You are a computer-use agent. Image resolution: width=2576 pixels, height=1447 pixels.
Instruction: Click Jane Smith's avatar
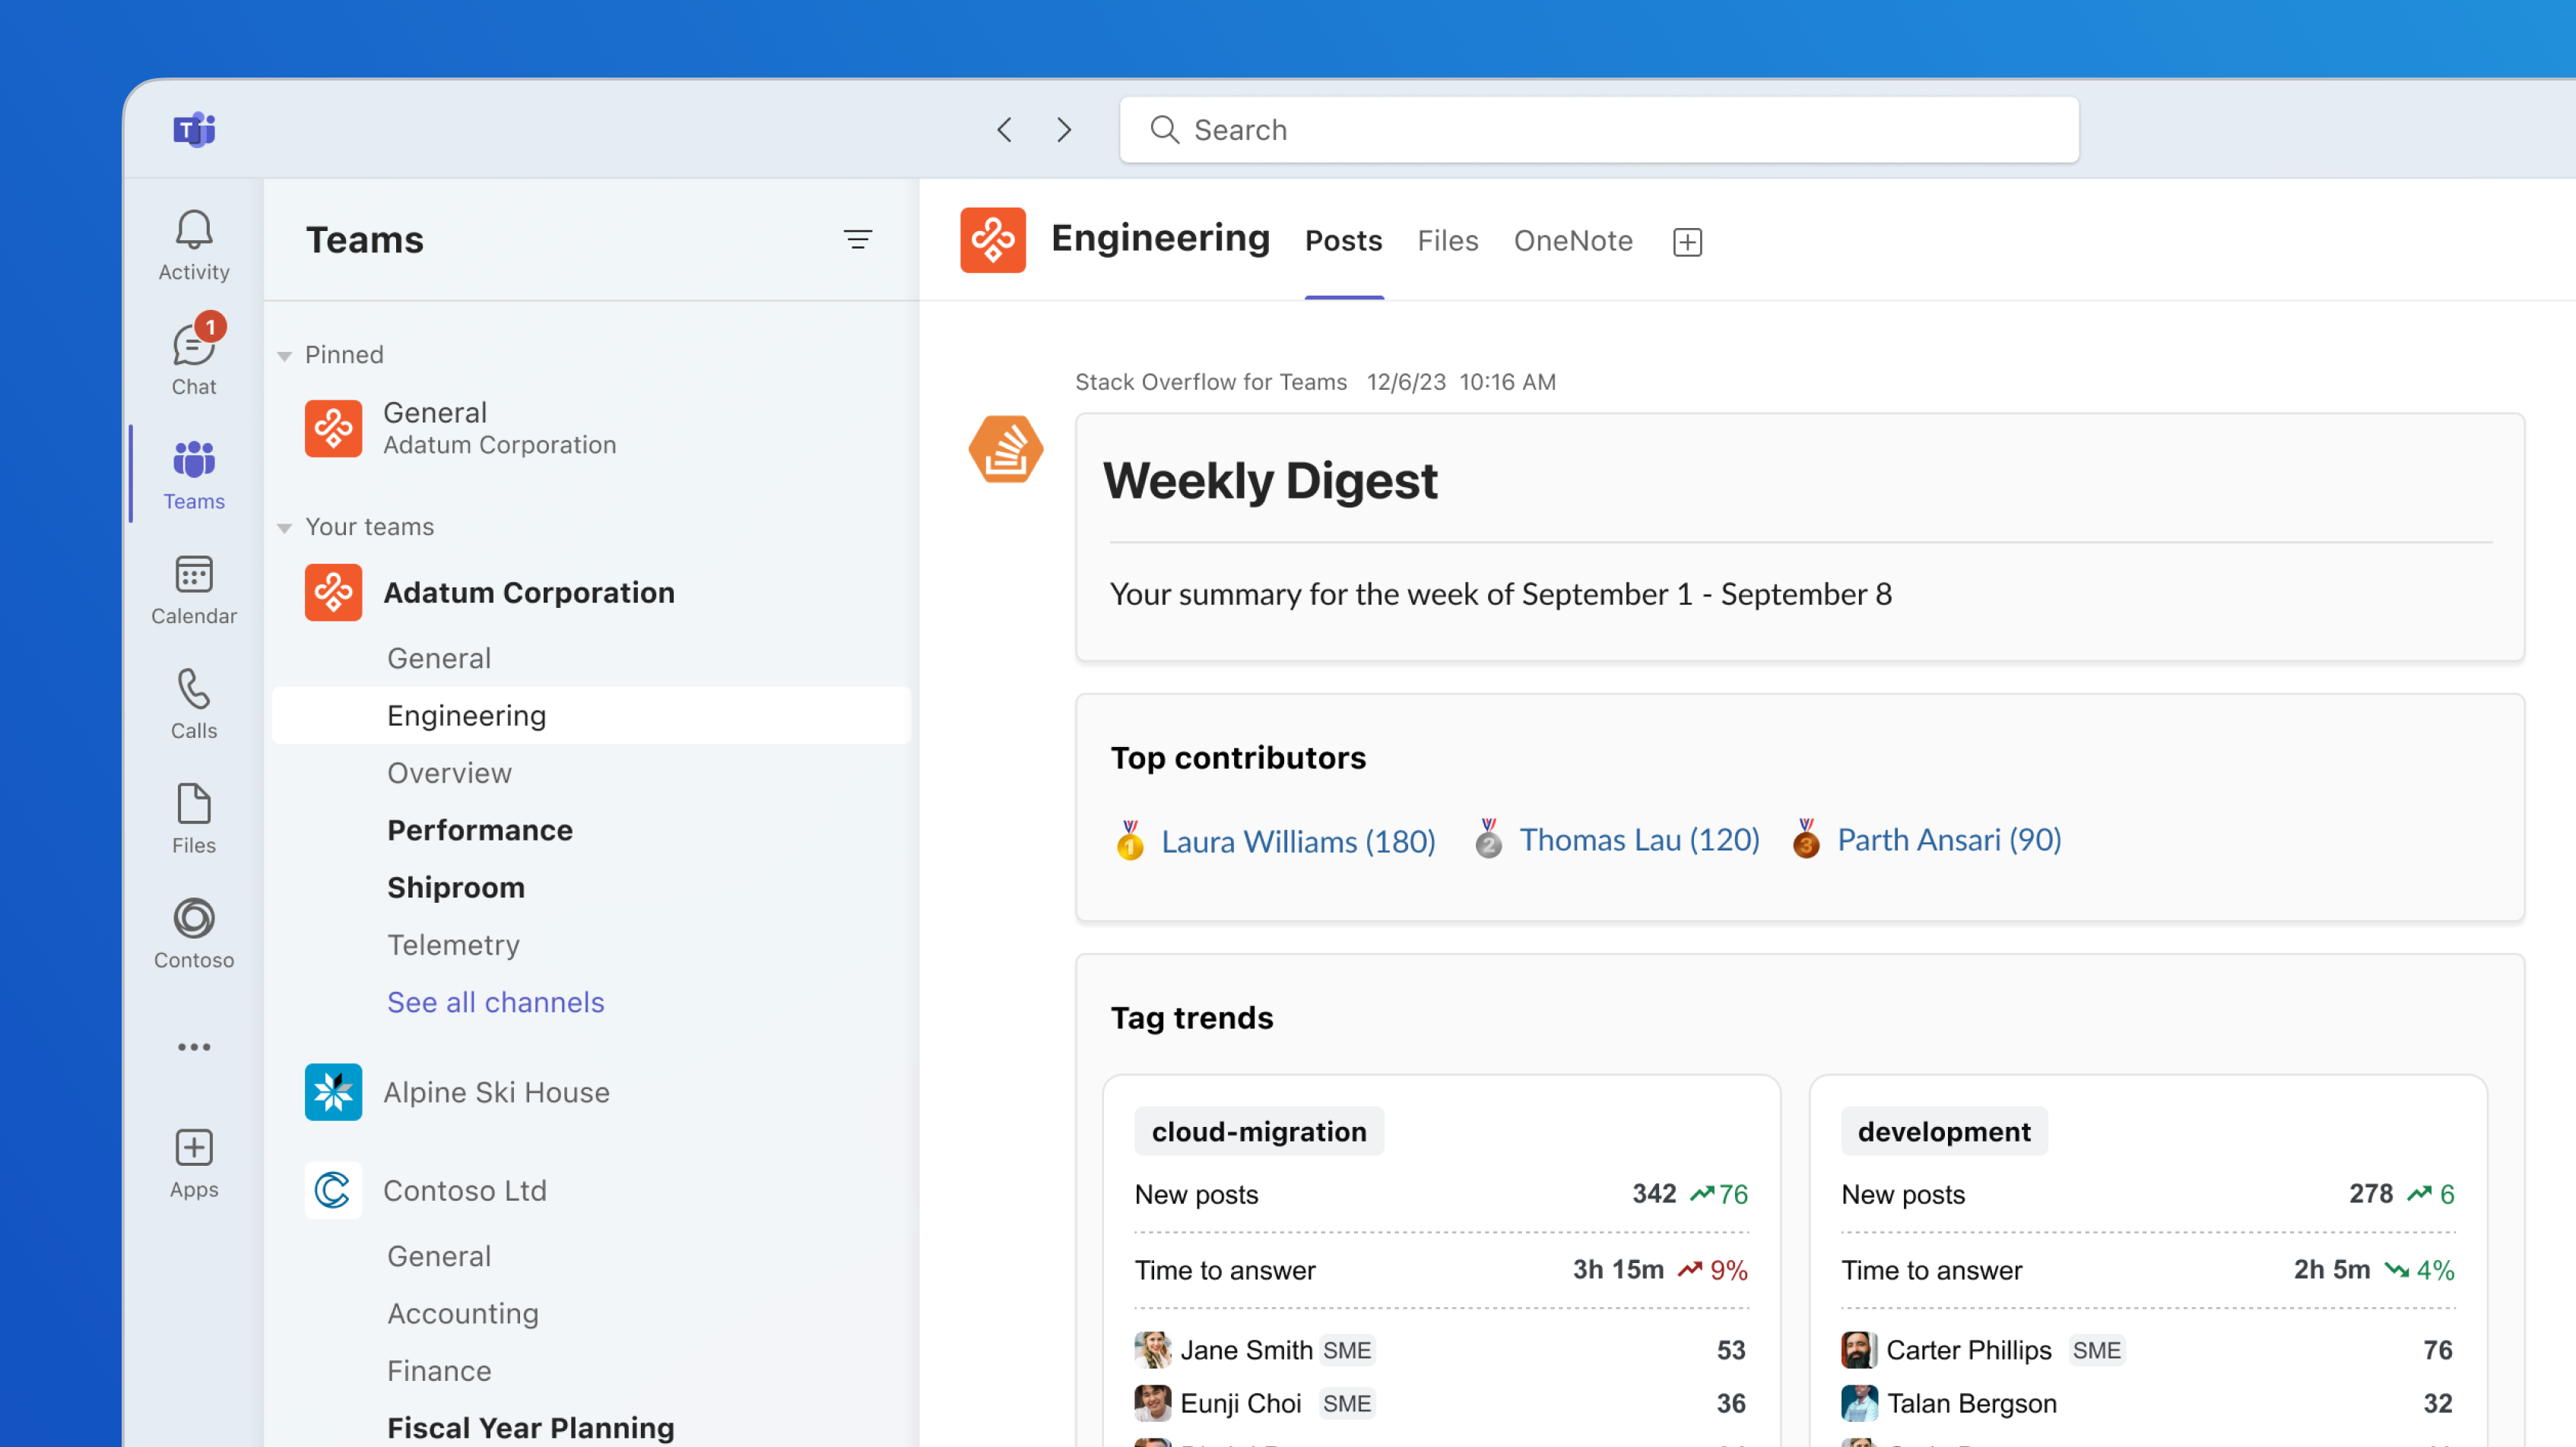1152,1350
